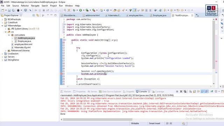The width and height of the screenshot is (224, 126).
Task: Open the Refactor menu
Action: point(25,6)
